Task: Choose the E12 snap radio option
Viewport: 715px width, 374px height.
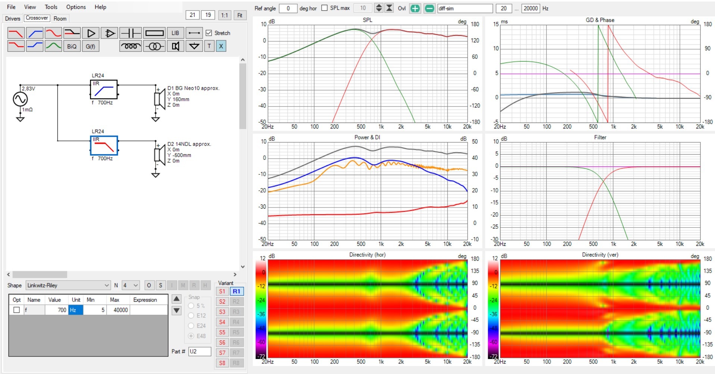Action: point(191,316)
